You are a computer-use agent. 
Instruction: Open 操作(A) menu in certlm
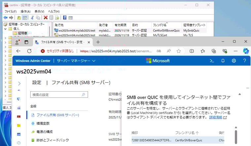[25, 11]
